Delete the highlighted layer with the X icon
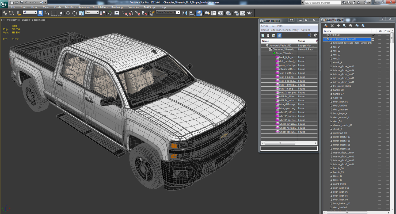 (x=332, y=25)
